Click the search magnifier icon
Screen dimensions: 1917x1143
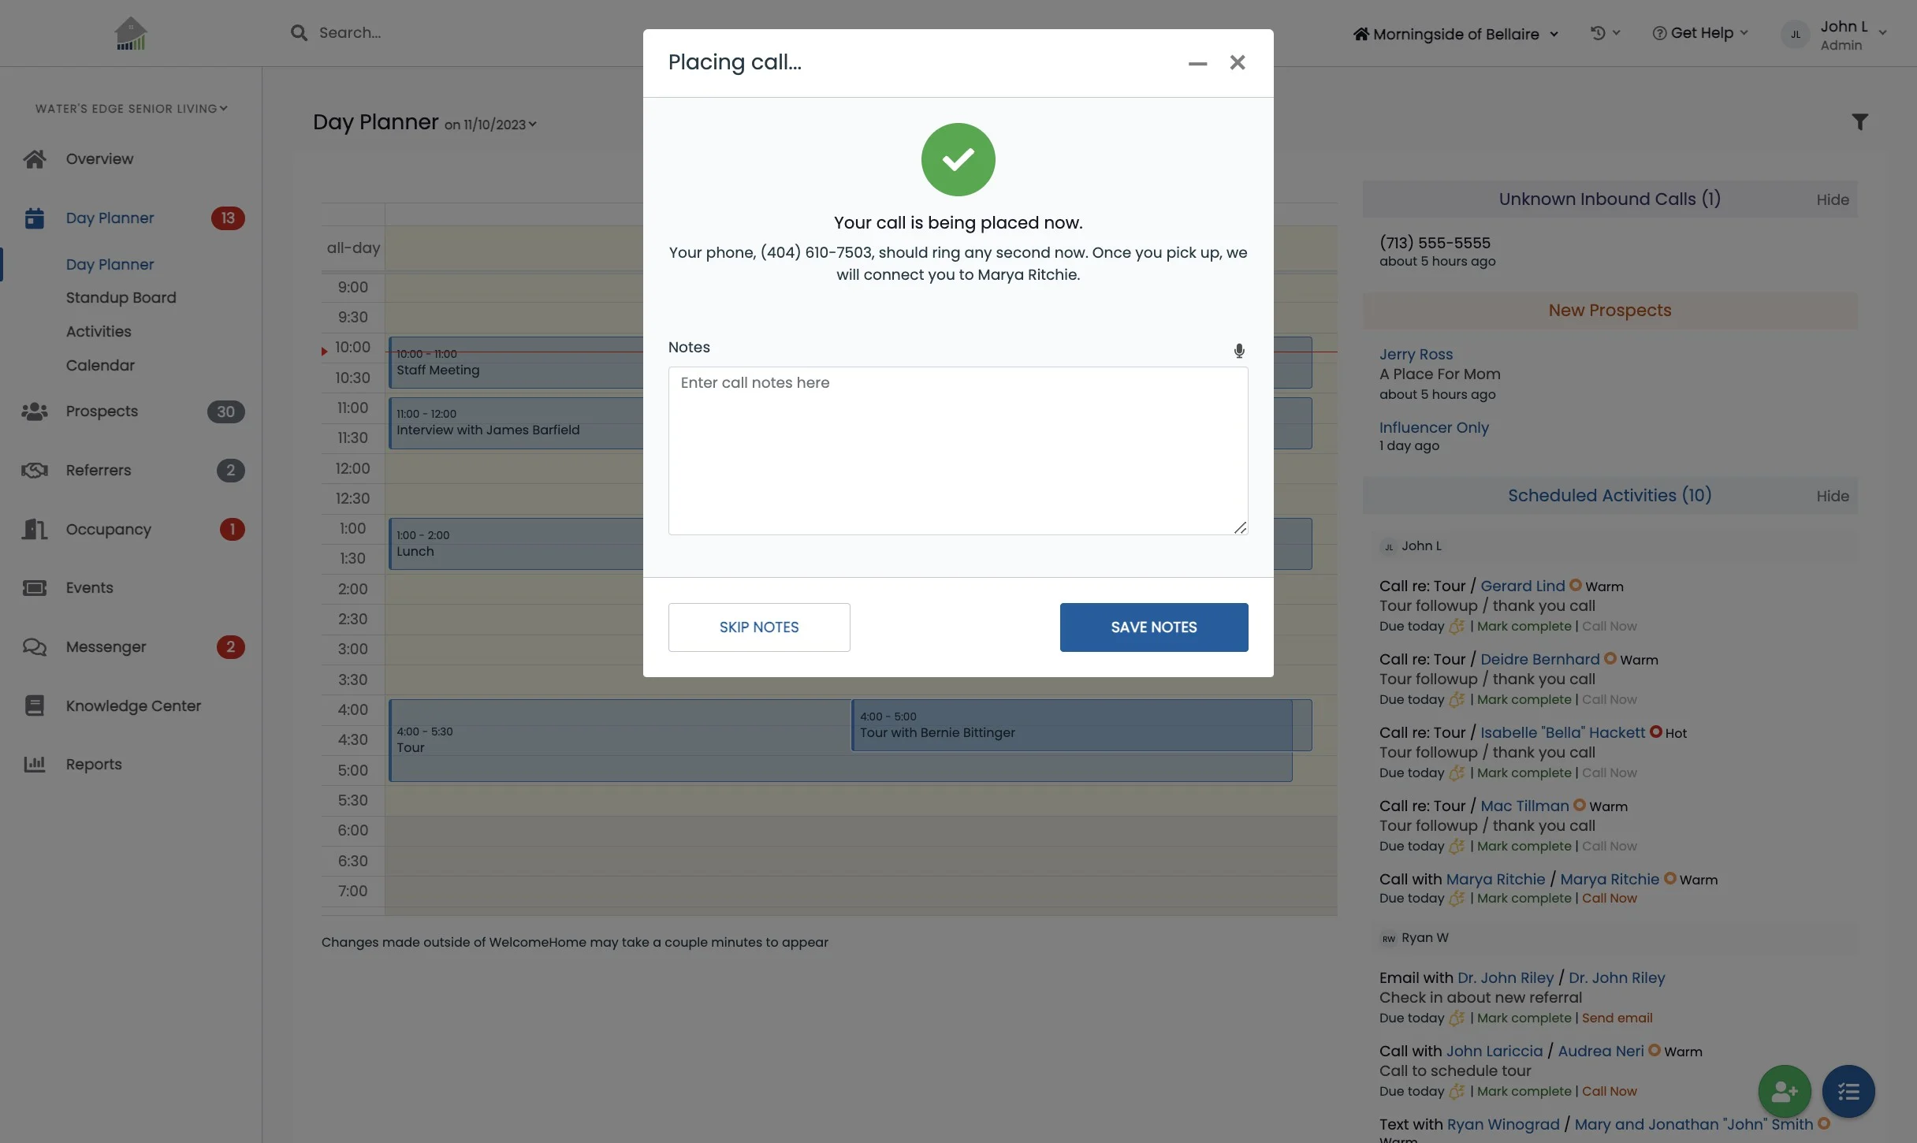point(299,33)
